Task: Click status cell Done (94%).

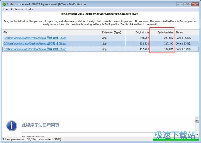Action: pyautogui.click(x=183, y=49)
